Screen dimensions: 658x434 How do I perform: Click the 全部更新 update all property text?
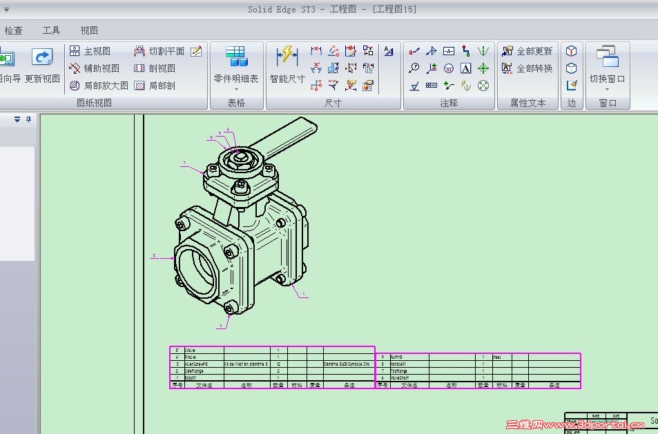click(528, 51)
